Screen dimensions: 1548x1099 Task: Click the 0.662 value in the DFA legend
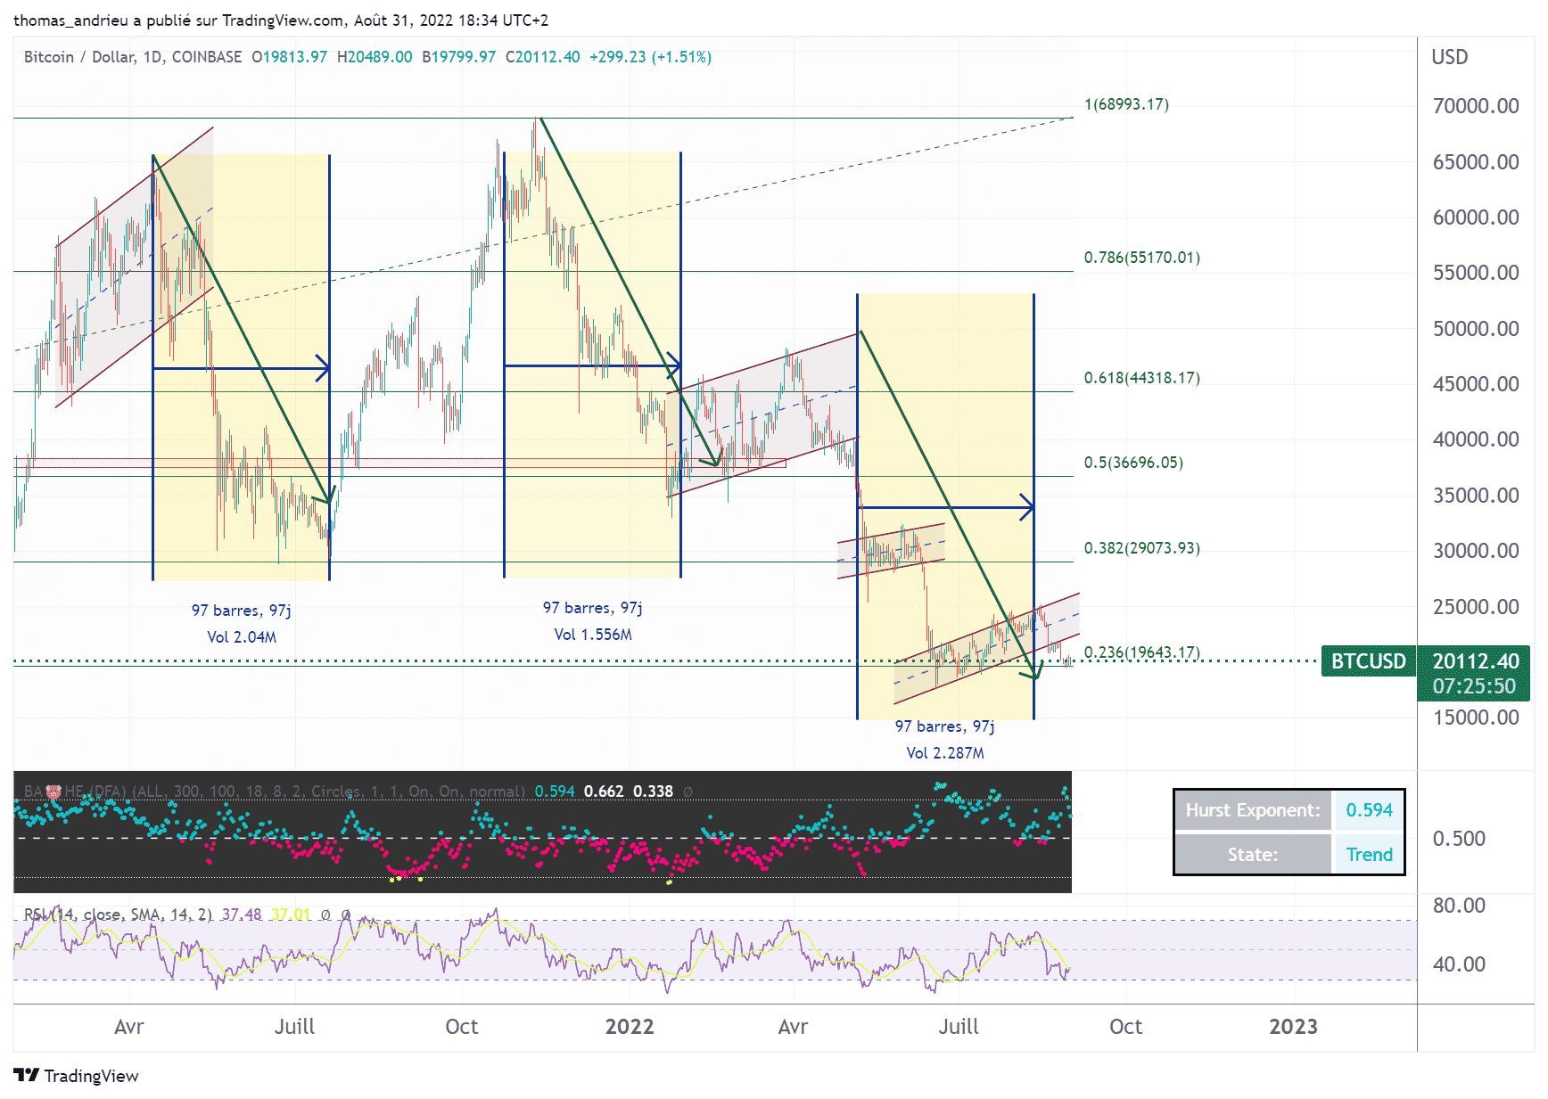click(x=604, y=791)
